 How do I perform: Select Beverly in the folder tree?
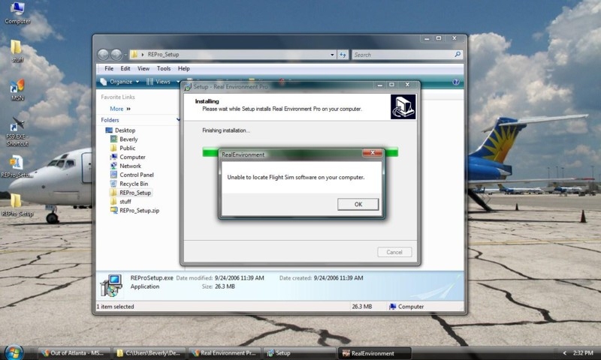[124, 139]
